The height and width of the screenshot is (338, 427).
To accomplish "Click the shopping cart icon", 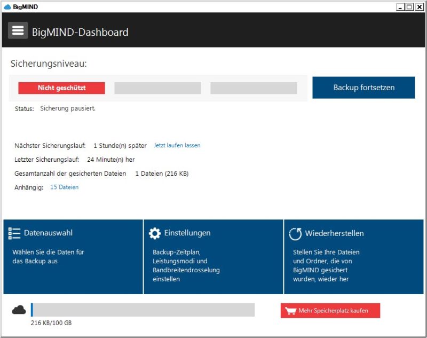I will pyautogui.click(x=290, y=311).
